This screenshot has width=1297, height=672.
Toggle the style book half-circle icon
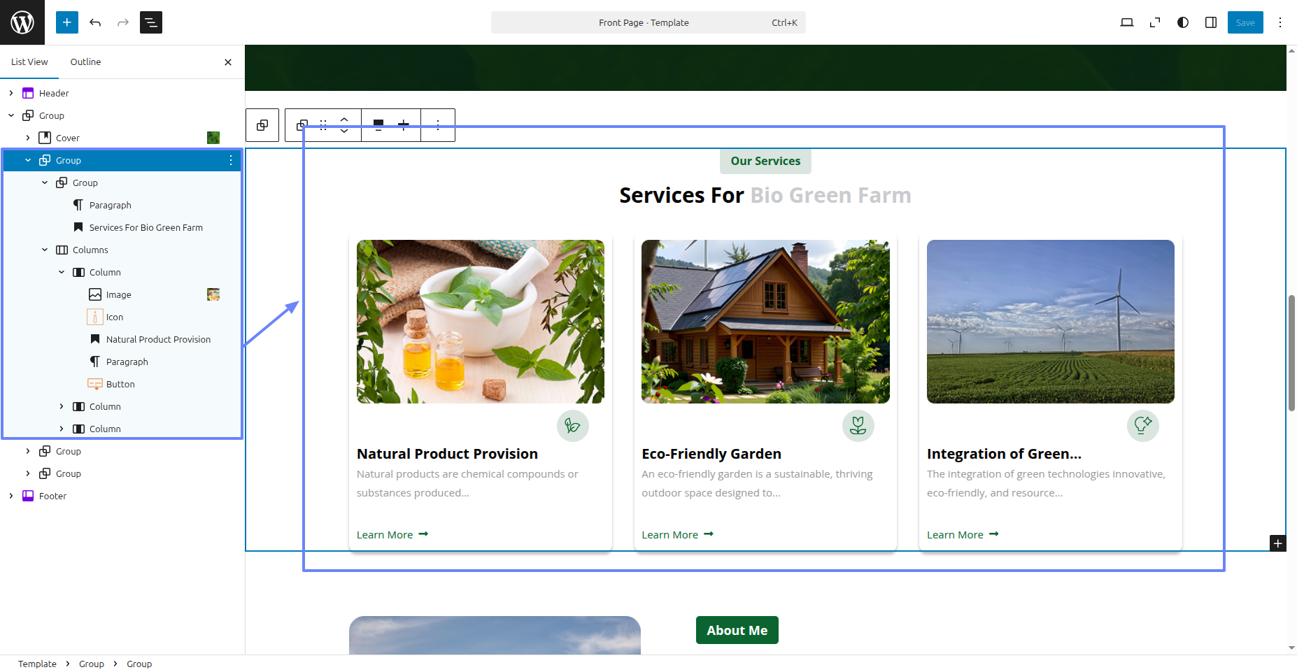click(x=1182, y=22)
